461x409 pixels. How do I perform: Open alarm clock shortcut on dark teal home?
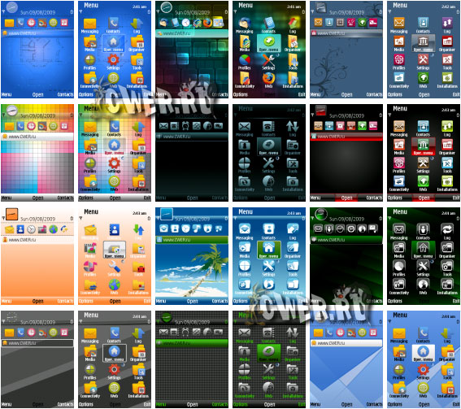pyautogui.click(x=185, y=126)
